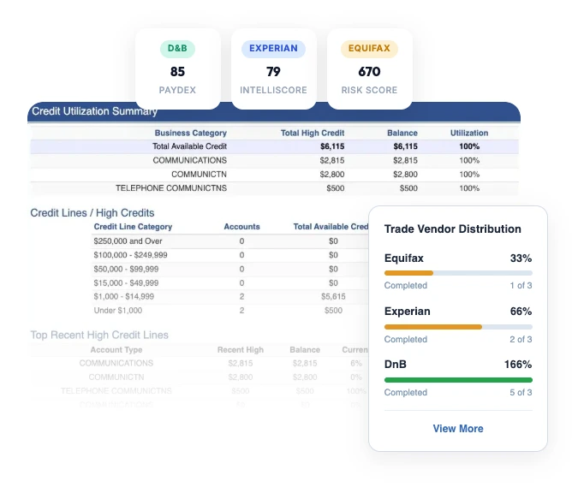Click the Equifax vendor label
Viewport: 572px width, 499px height.
[404, 258]
